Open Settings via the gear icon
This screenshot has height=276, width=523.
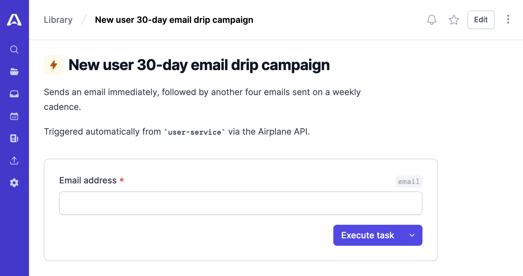(x=14, y=183)
